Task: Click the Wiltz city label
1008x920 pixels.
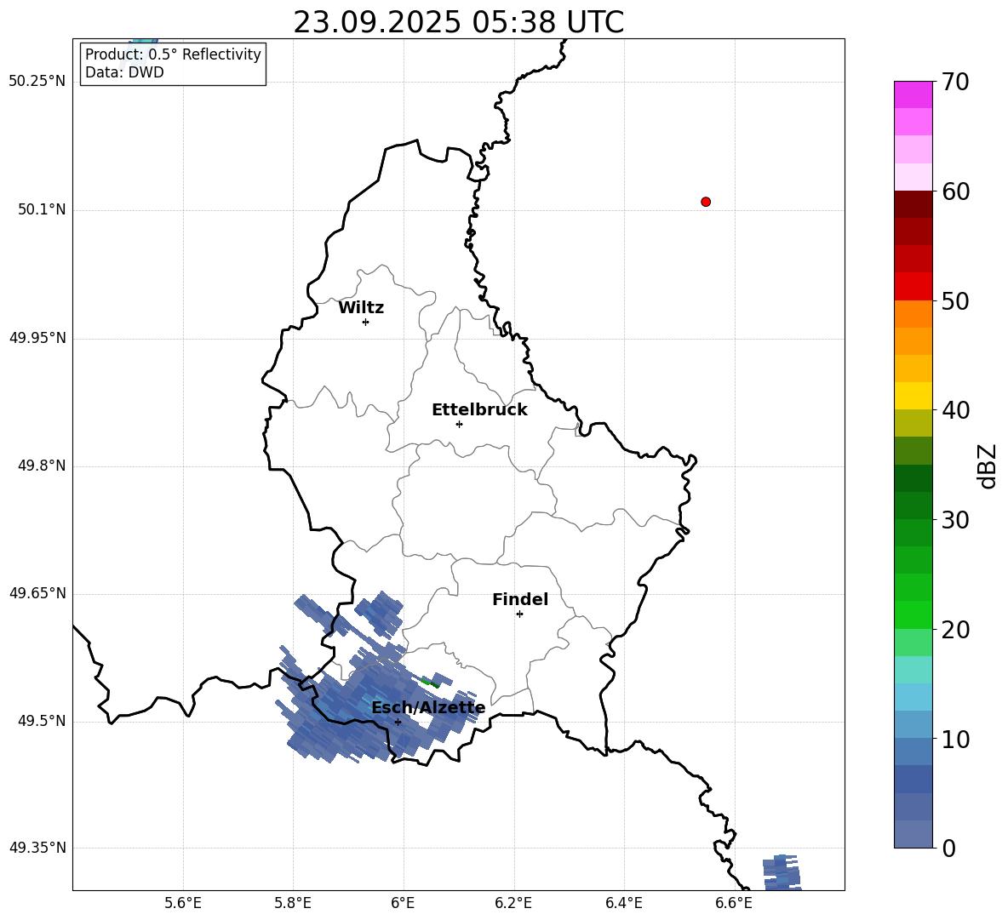Action: [x=361, y=308]
